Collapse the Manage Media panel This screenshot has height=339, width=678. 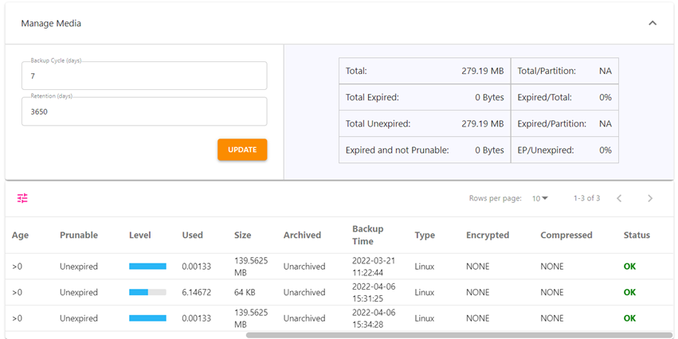tap(653, 23)
